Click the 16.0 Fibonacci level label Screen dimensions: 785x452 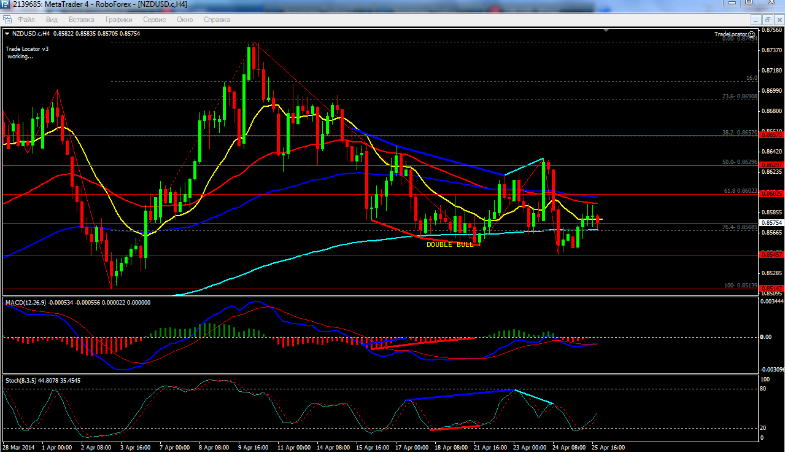coord(751,78)
